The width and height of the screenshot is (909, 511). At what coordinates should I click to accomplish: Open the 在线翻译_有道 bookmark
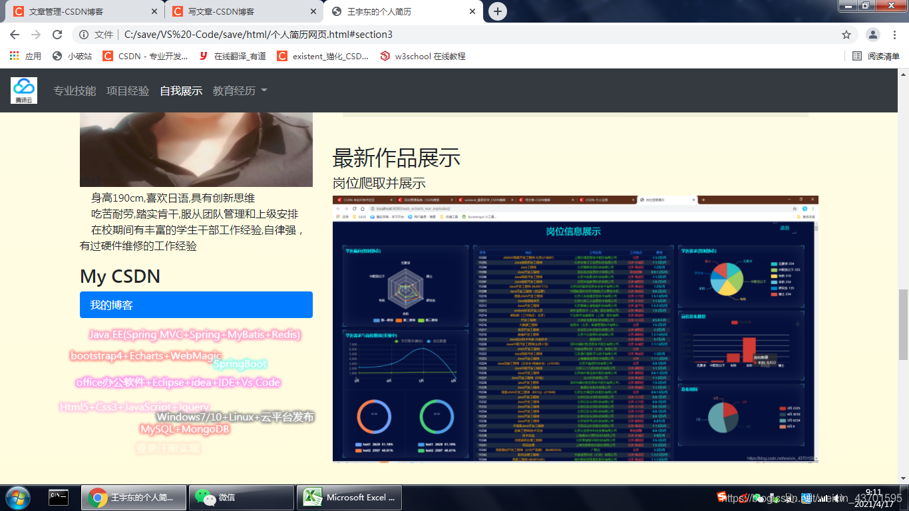click(232, 57)
